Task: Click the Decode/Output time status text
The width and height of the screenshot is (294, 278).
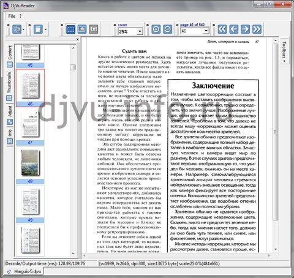Action: coord(45,263)
